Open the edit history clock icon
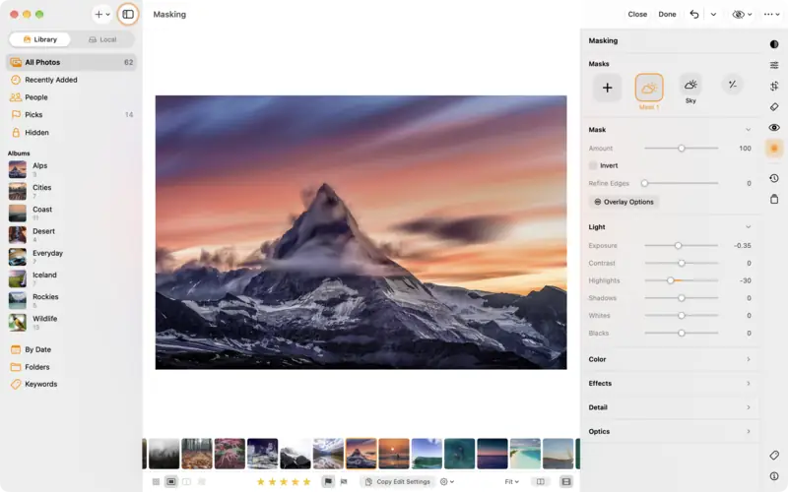The width and height of the screenshot is (788, 492). tap(774, 178)
